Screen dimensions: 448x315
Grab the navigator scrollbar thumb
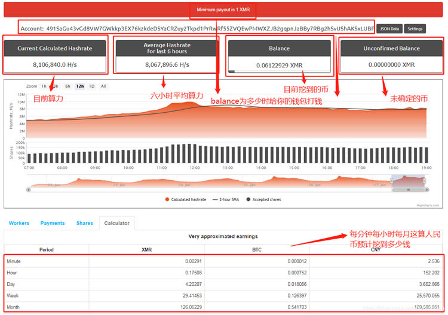pyautogui.click(x=407, y=190)
